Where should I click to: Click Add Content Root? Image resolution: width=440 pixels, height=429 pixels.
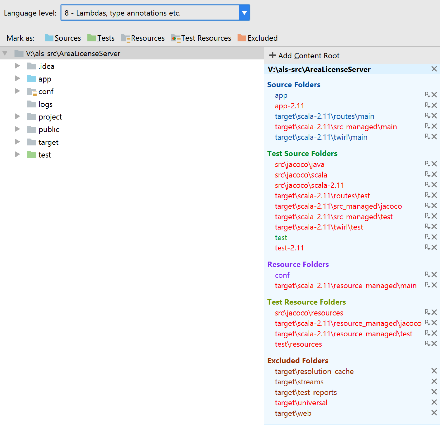tap(304, 56)
